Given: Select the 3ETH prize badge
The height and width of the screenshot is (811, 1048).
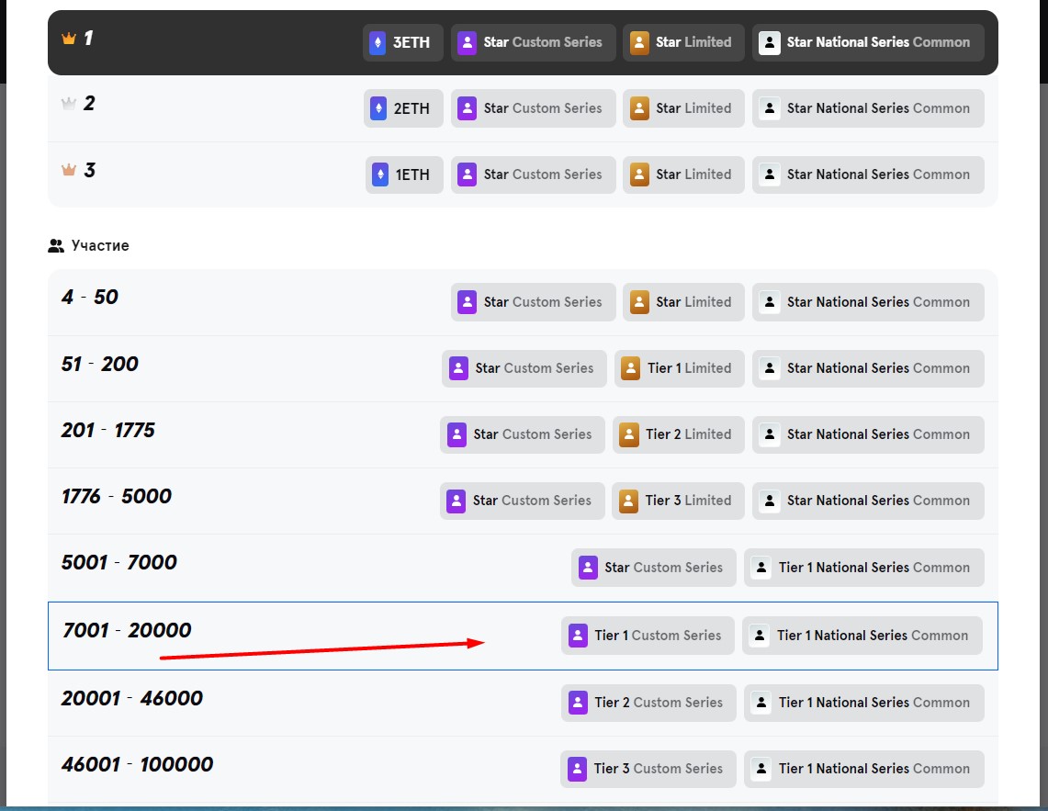Looking at the screenshot, I should click(403, 43).
